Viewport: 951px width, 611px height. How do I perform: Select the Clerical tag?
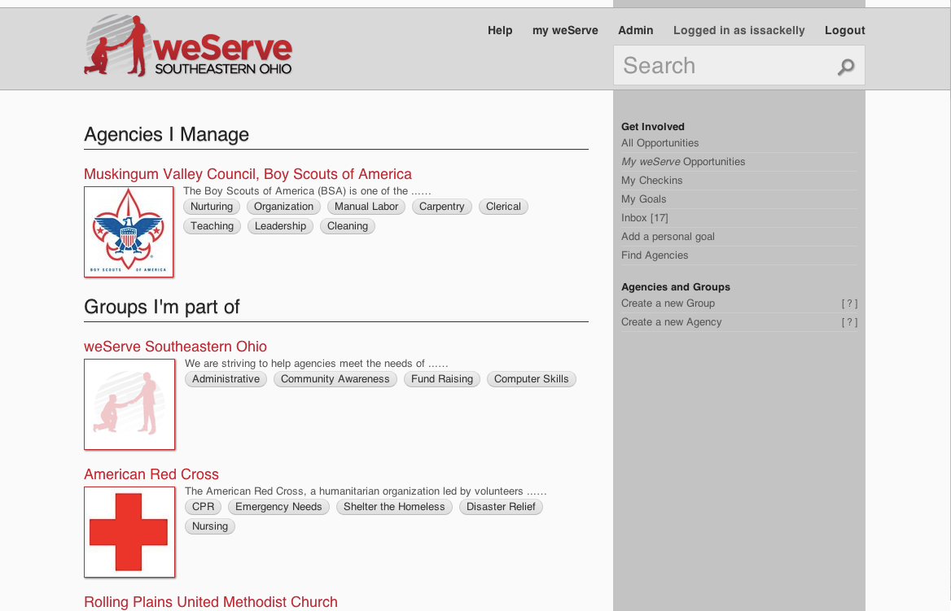tap(503, 207)
